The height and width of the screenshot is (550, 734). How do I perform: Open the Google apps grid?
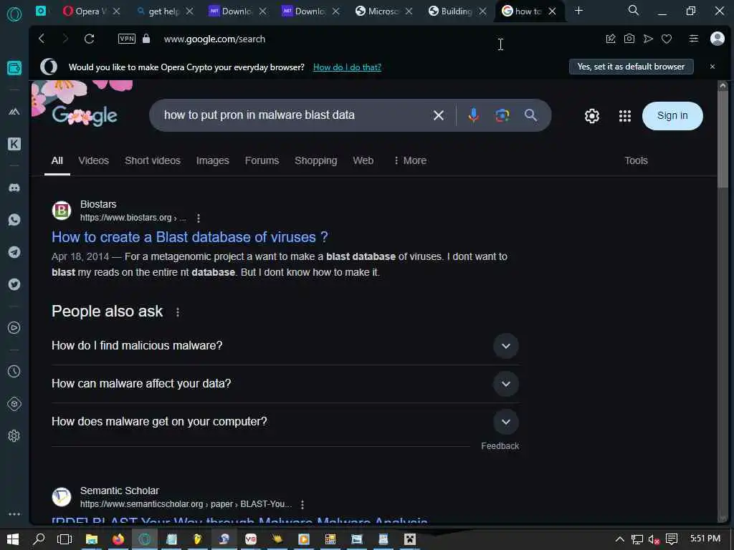pos(625,116)
